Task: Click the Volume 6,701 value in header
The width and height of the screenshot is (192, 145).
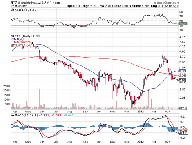Action: tap(139, 6)
